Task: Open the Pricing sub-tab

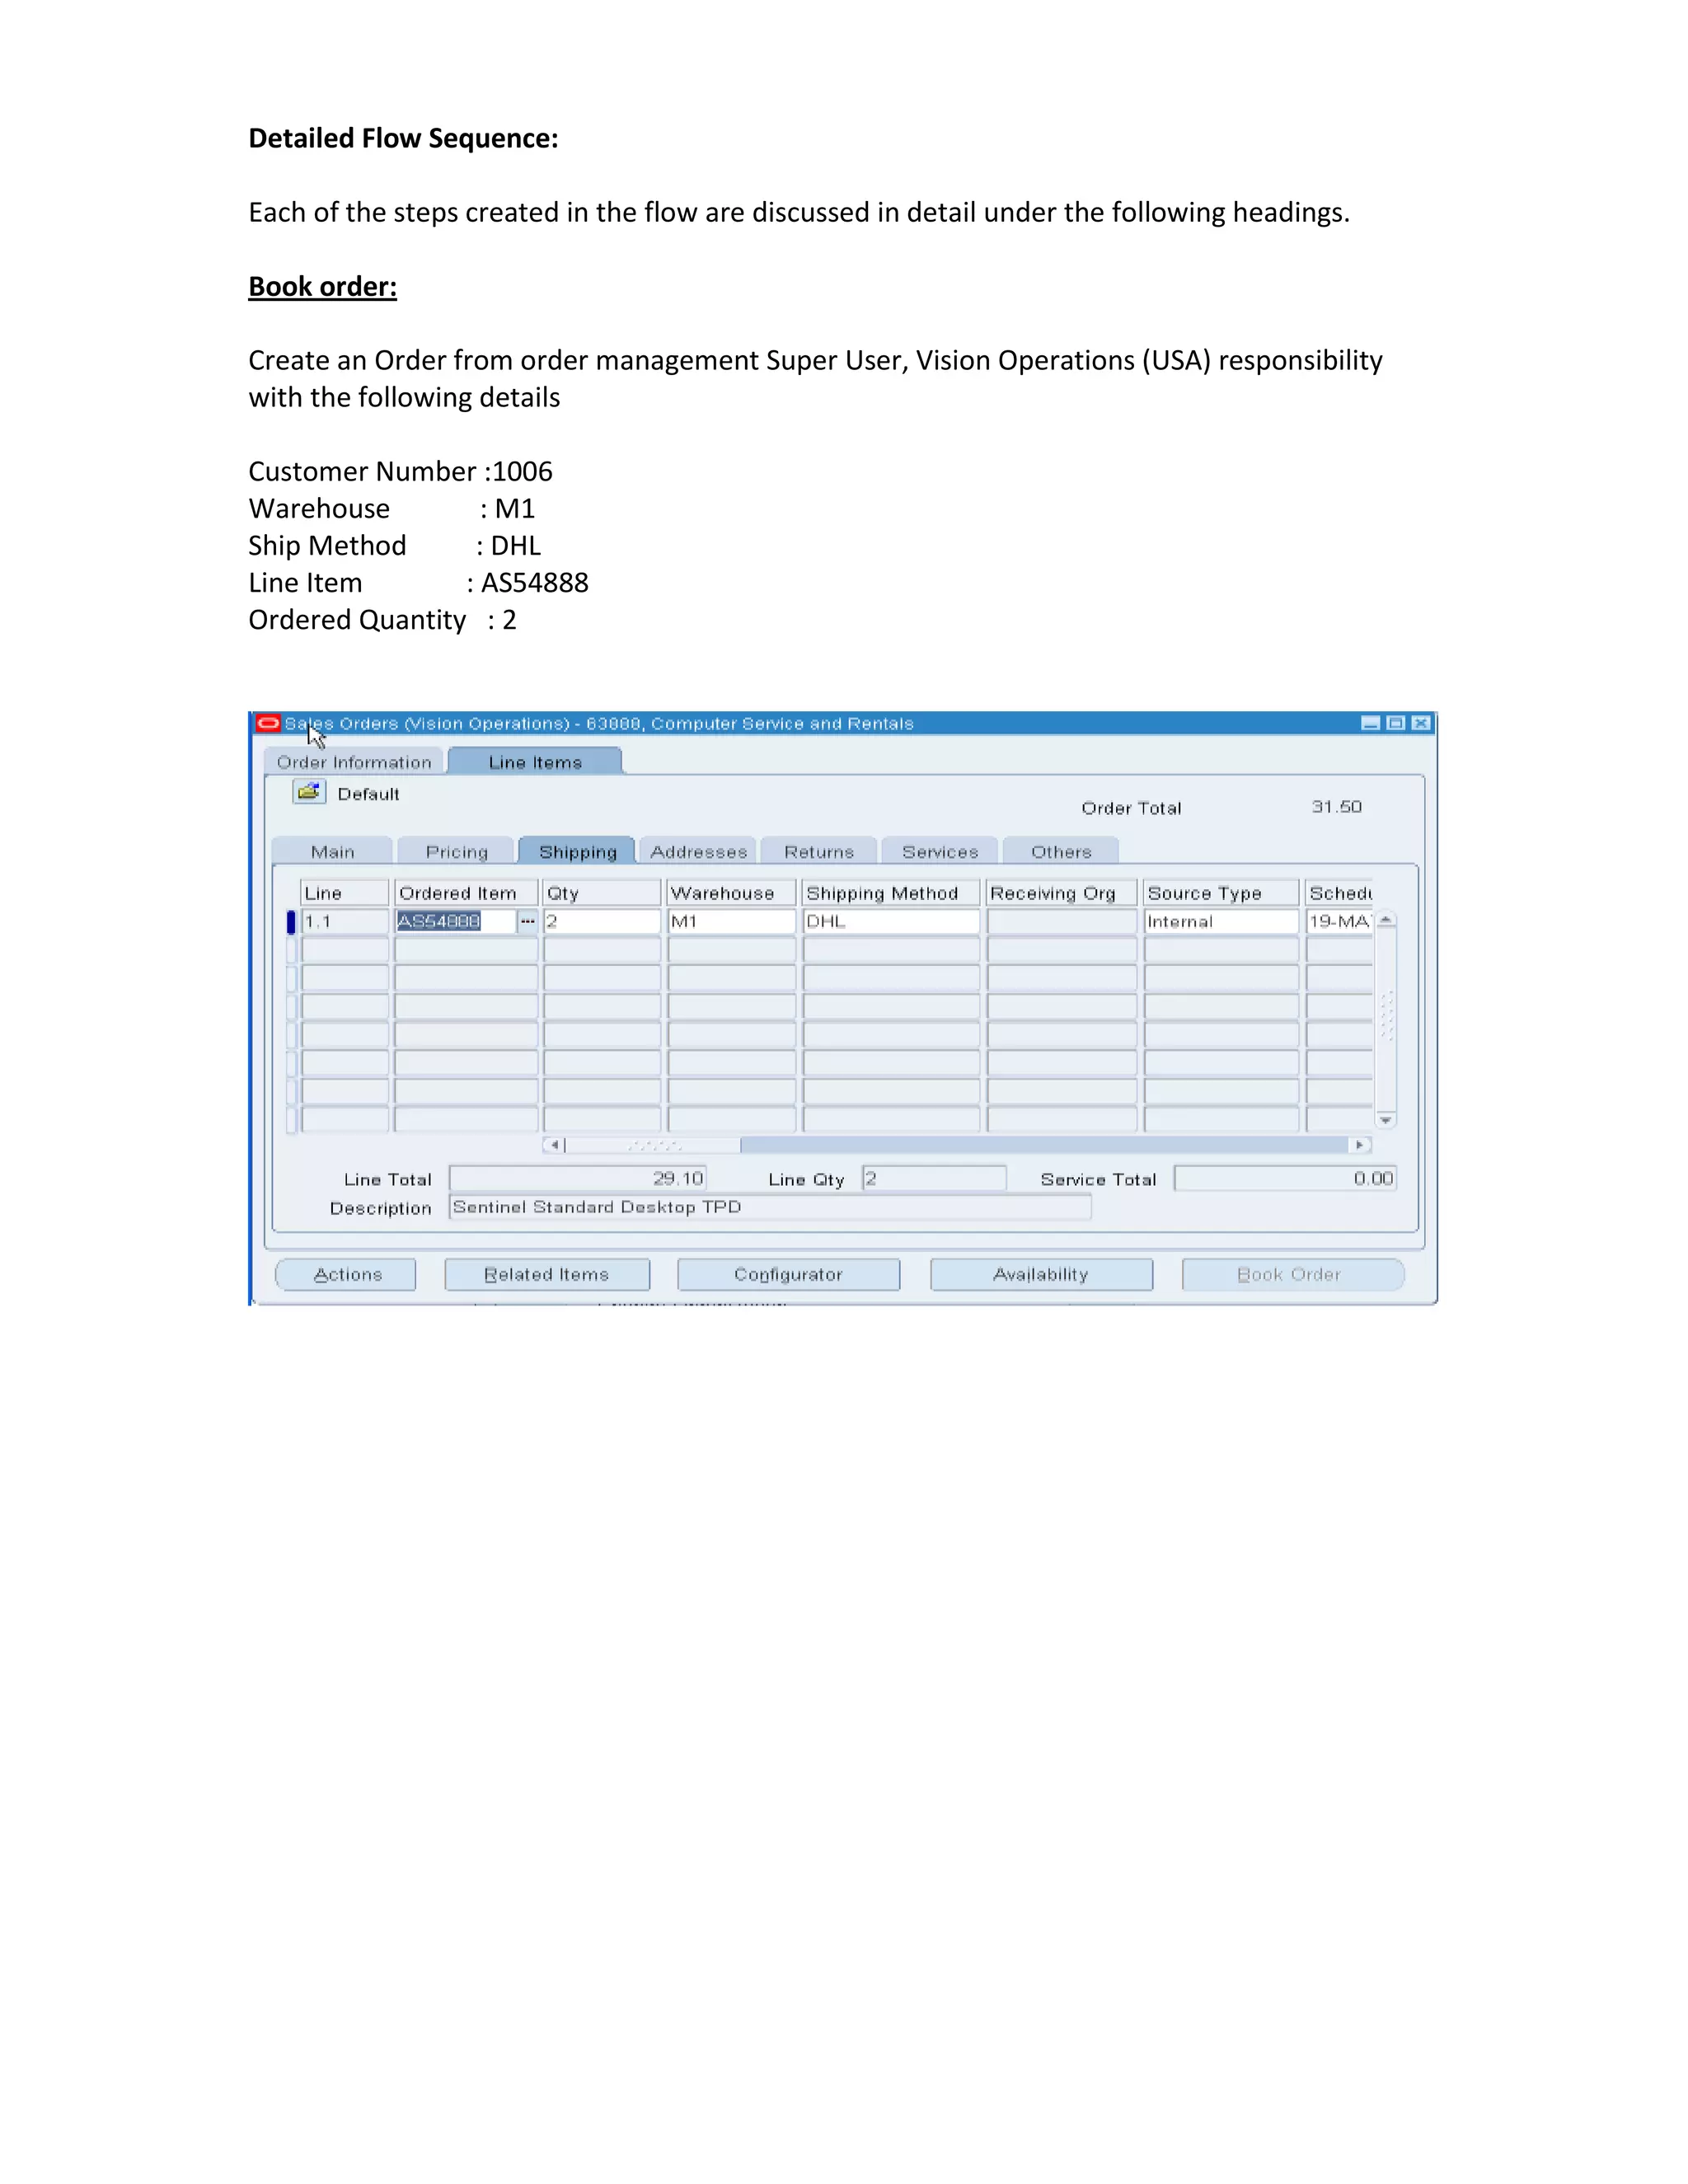Action: [456, 852]
